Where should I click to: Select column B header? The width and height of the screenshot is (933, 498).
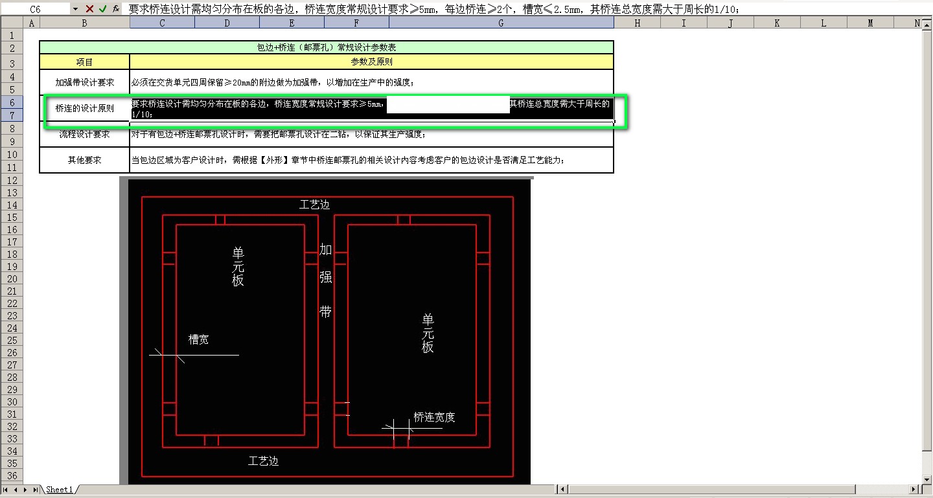tap(84, 23)
